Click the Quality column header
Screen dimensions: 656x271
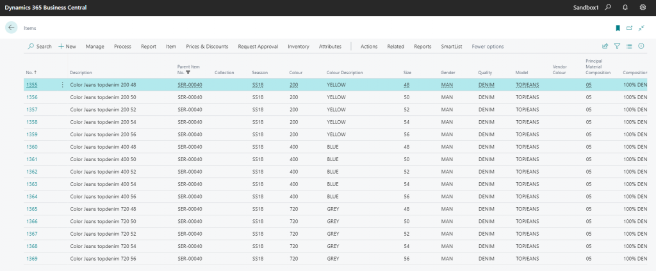[x=485, y=73]
